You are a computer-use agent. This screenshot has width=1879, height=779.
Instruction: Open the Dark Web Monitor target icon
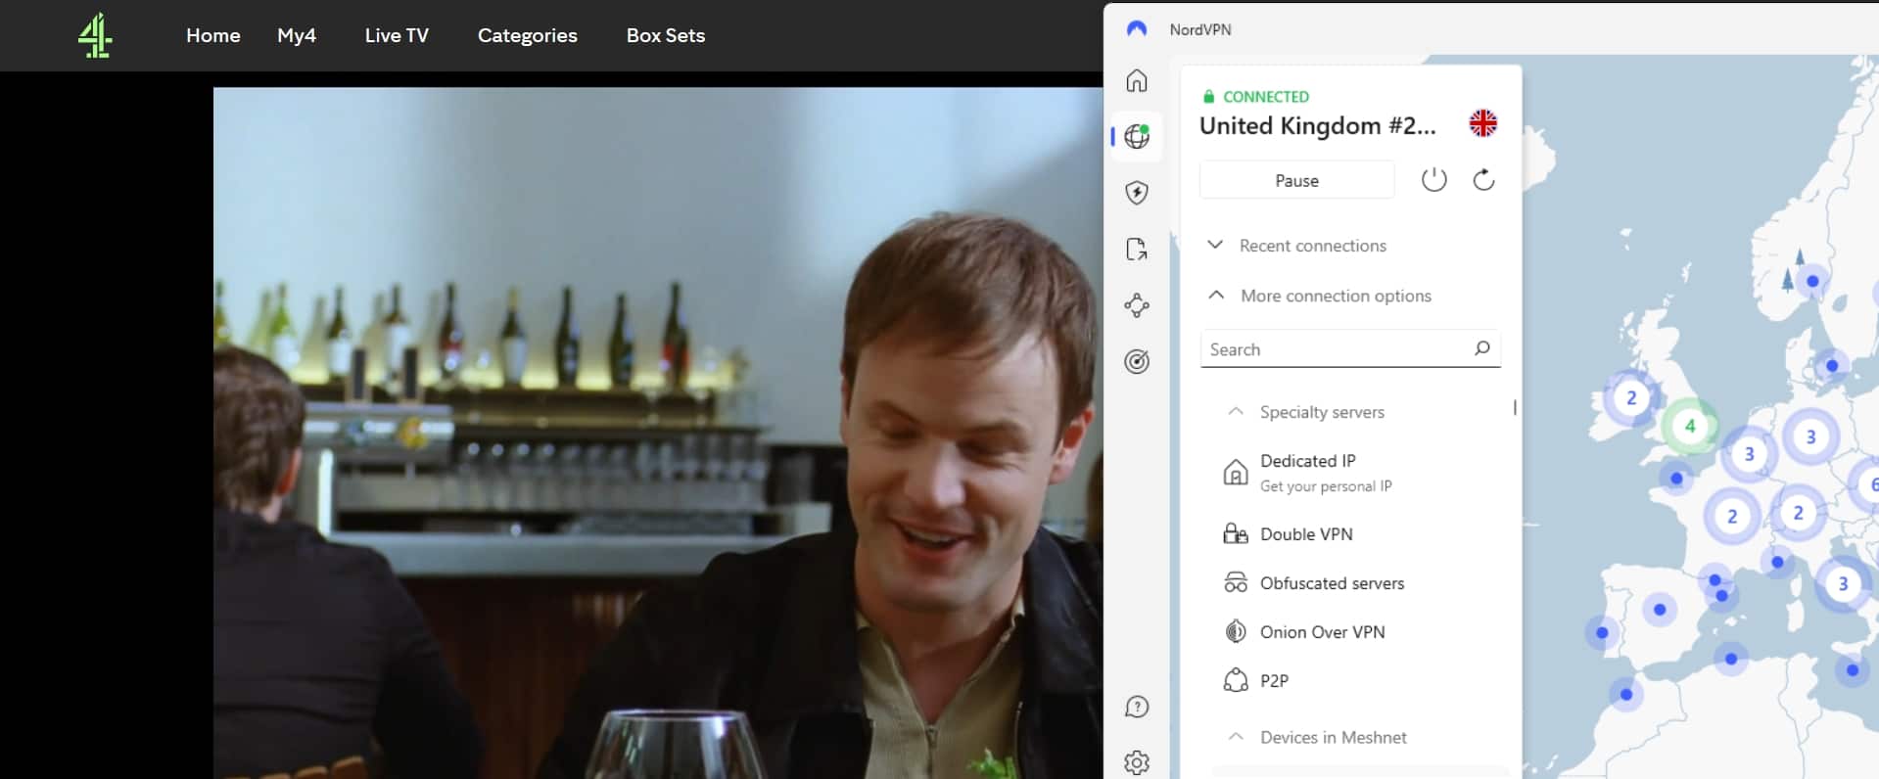click(x=1137, y=362)
